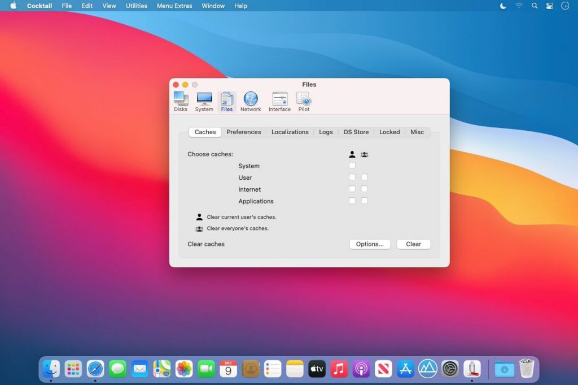The width and height of the screenshot is (578, 385).
Task: Switch to the Interface toolbar section
Action: 279,101
